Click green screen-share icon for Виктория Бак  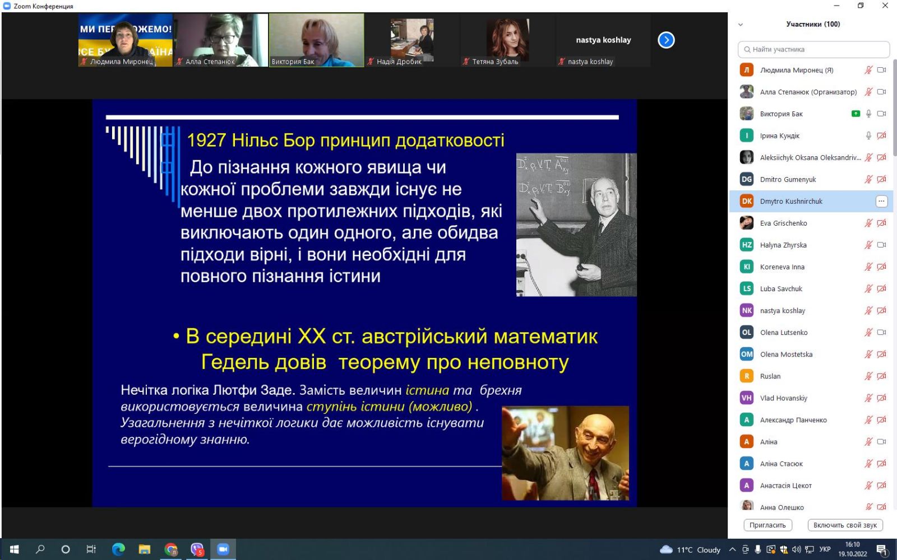pos(856,114)
